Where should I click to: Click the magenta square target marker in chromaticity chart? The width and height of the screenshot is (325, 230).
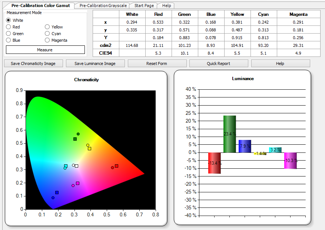click(x=78, y=183)
